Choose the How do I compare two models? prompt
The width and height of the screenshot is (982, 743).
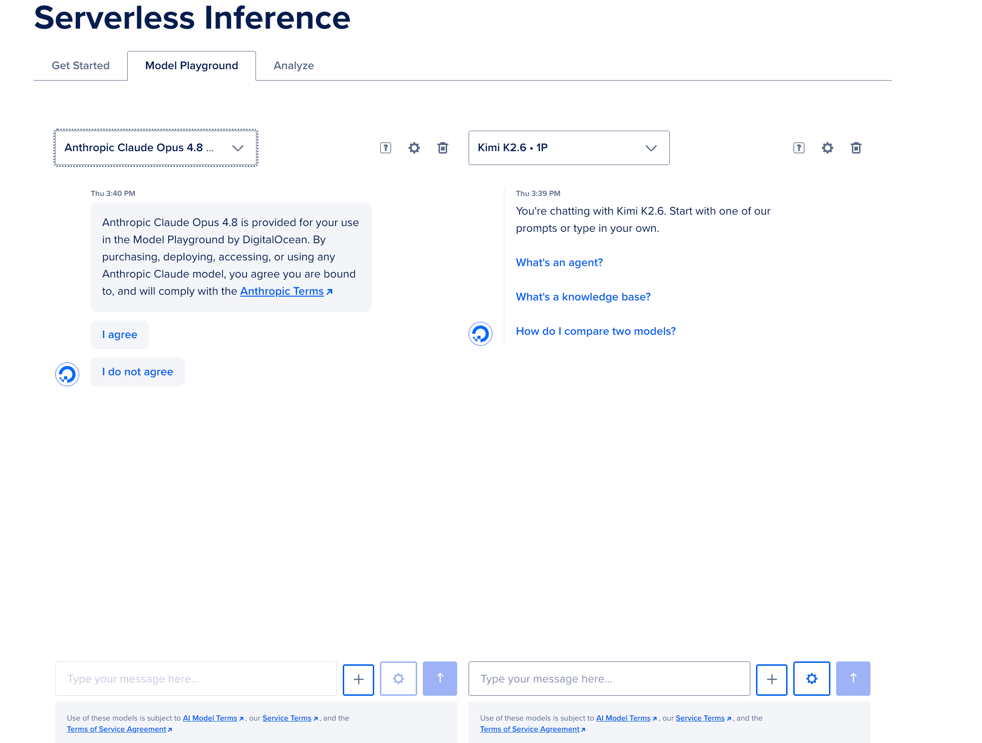click(x=596, y=331)
